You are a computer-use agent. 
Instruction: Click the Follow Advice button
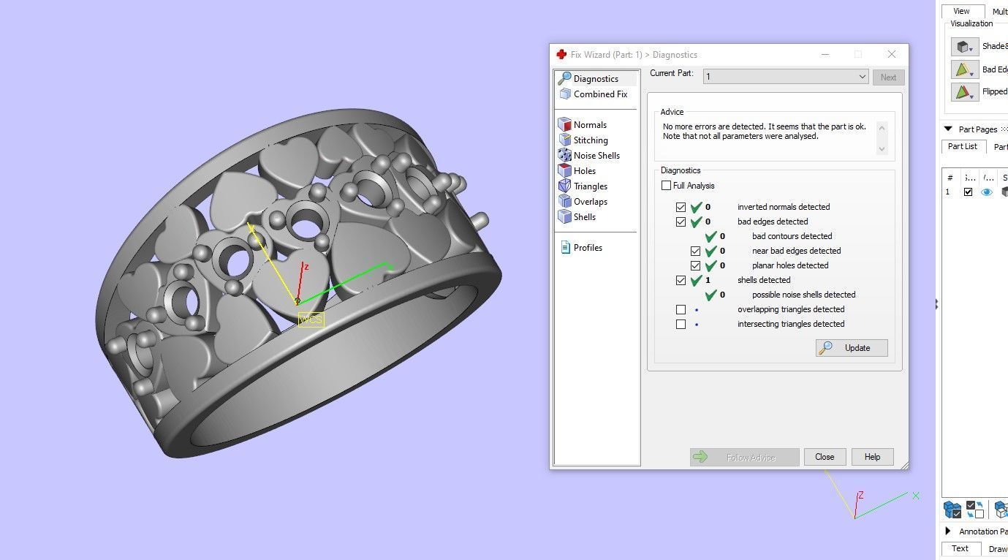coord(744,457)
